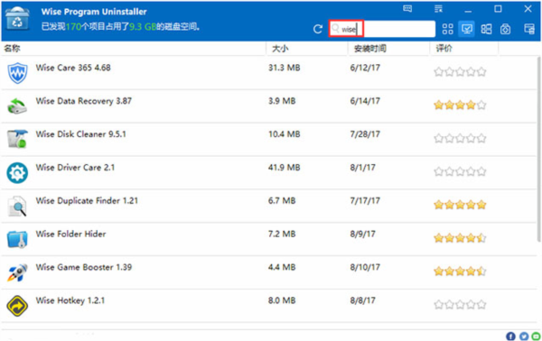The height and width of the screenshot is (341, 542).
Task: Rate Wise Disk Cleaner with the fifth star
Action: click(481, 138)
